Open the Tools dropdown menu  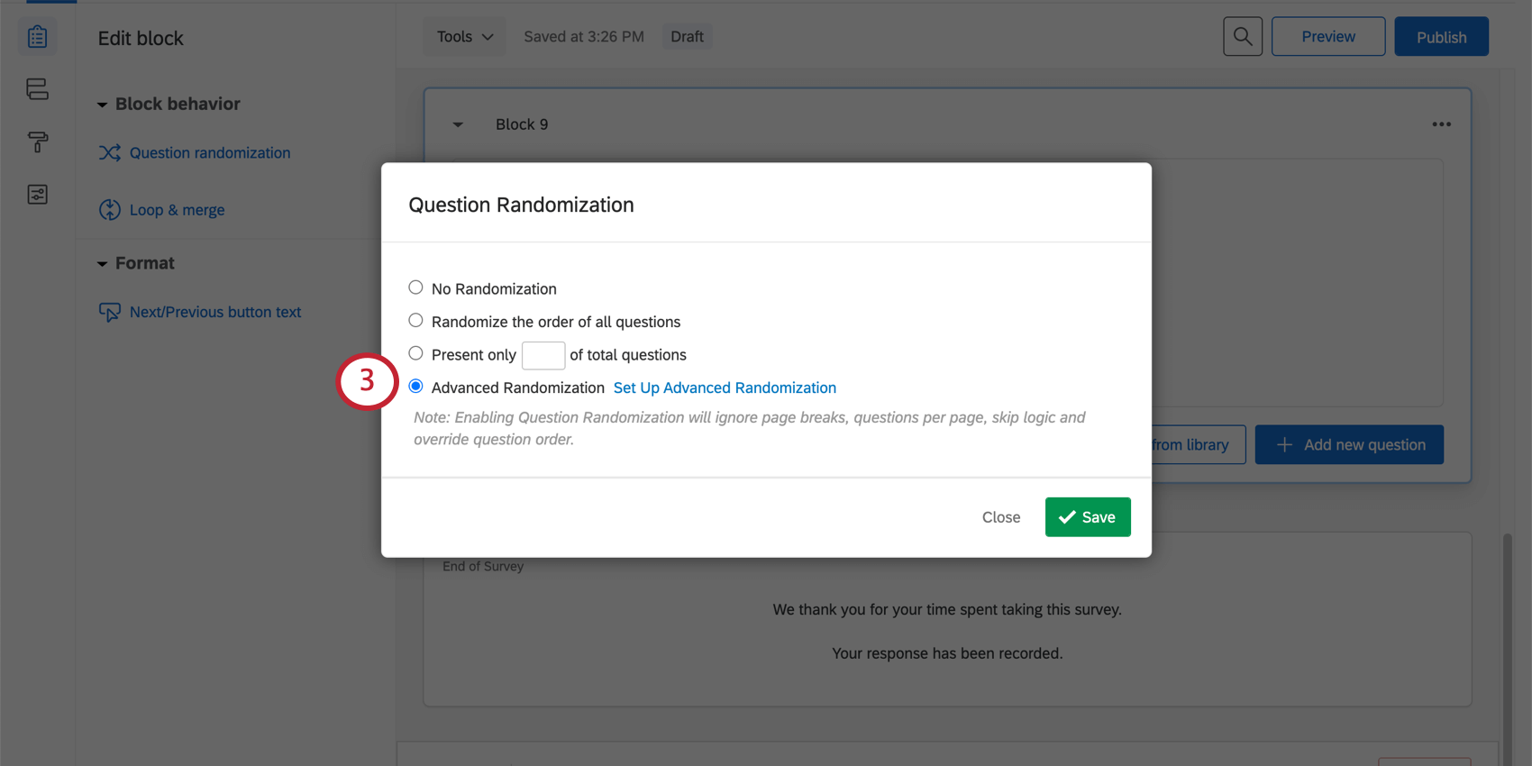(x=465, y=37)
